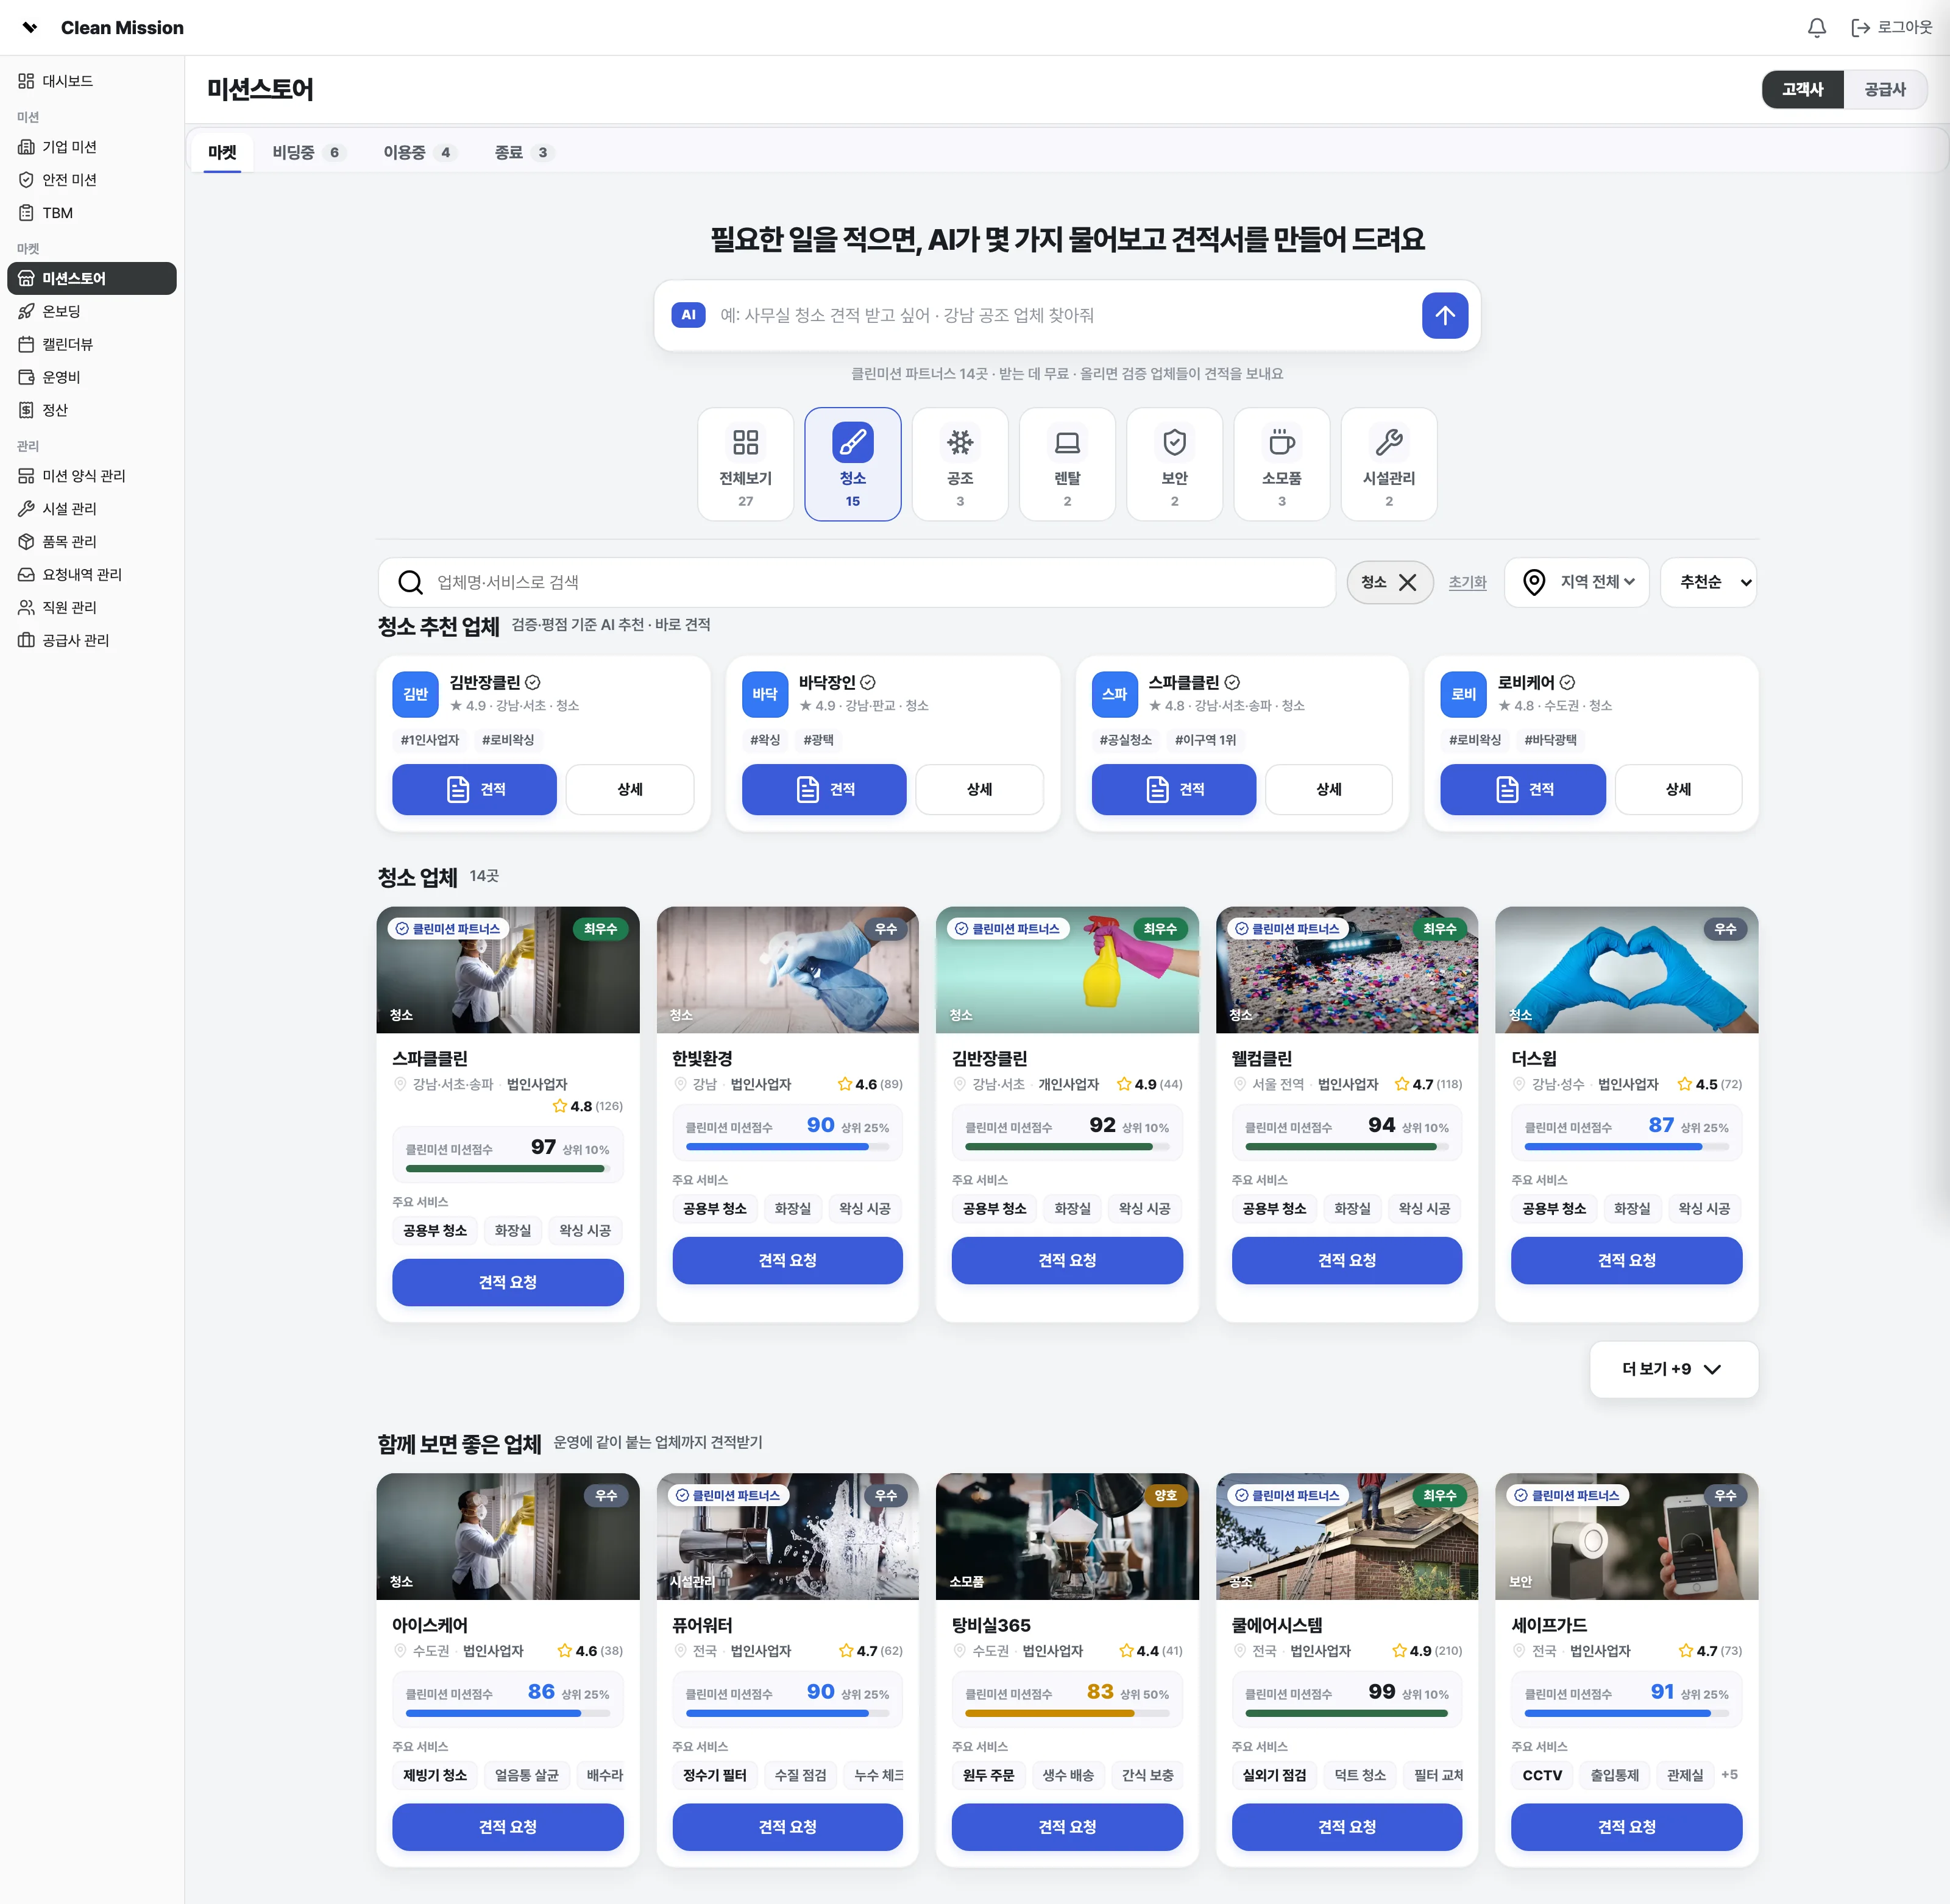1950x1904 pixels.
Task: Expand more vendors with 더 보기 +9
Action: coord(1673,1369)
